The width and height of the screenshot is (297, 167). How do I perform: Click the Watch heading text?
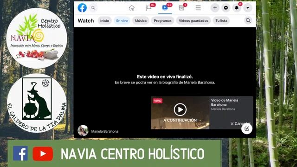(x=85, y=20)
